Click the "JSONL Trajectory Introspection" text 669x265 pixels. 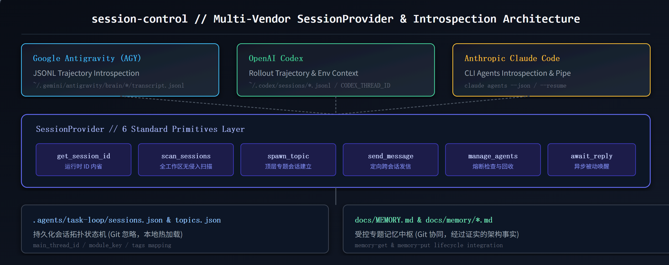[86, 73]
